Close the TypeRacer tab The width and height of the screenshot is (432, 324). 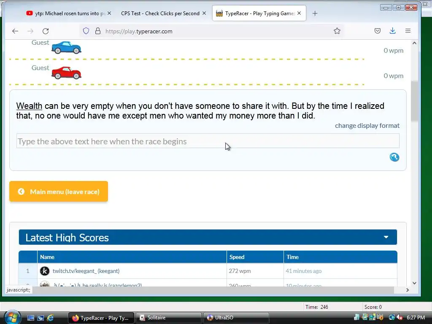coord(299,13)
